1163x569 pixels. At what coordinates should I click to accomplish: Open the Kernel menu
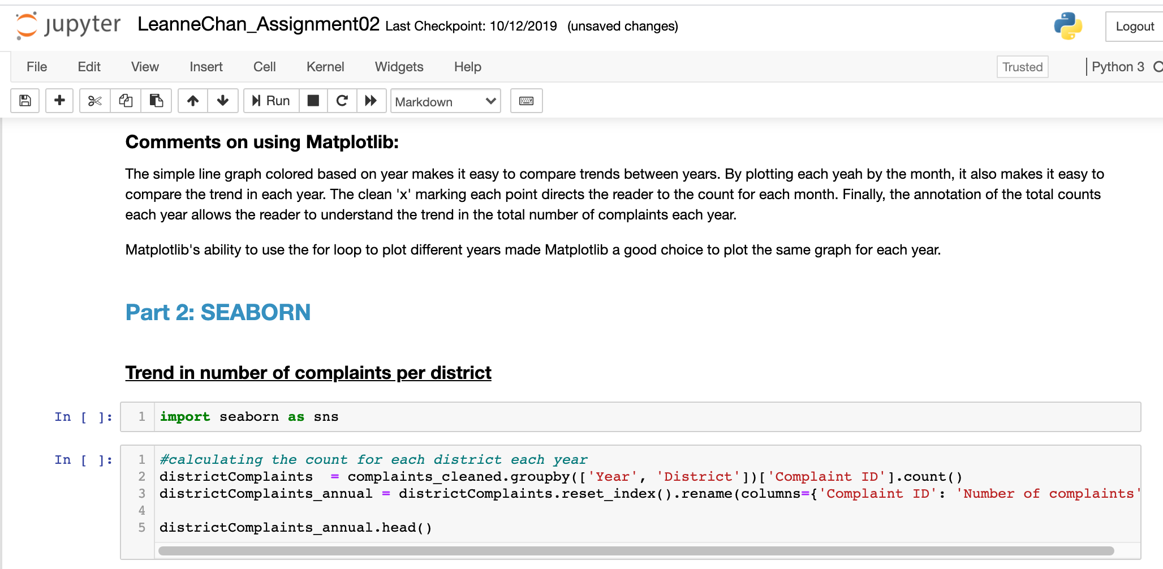(325, 67)
